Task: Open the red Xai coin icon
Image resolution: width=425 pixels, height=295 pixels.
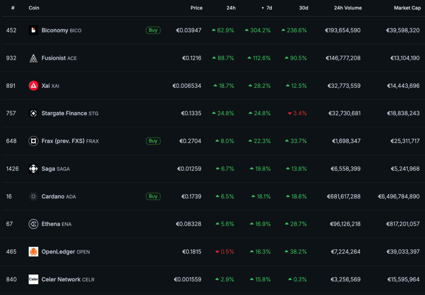Action: pyautogui.click(x=33, y=86)
